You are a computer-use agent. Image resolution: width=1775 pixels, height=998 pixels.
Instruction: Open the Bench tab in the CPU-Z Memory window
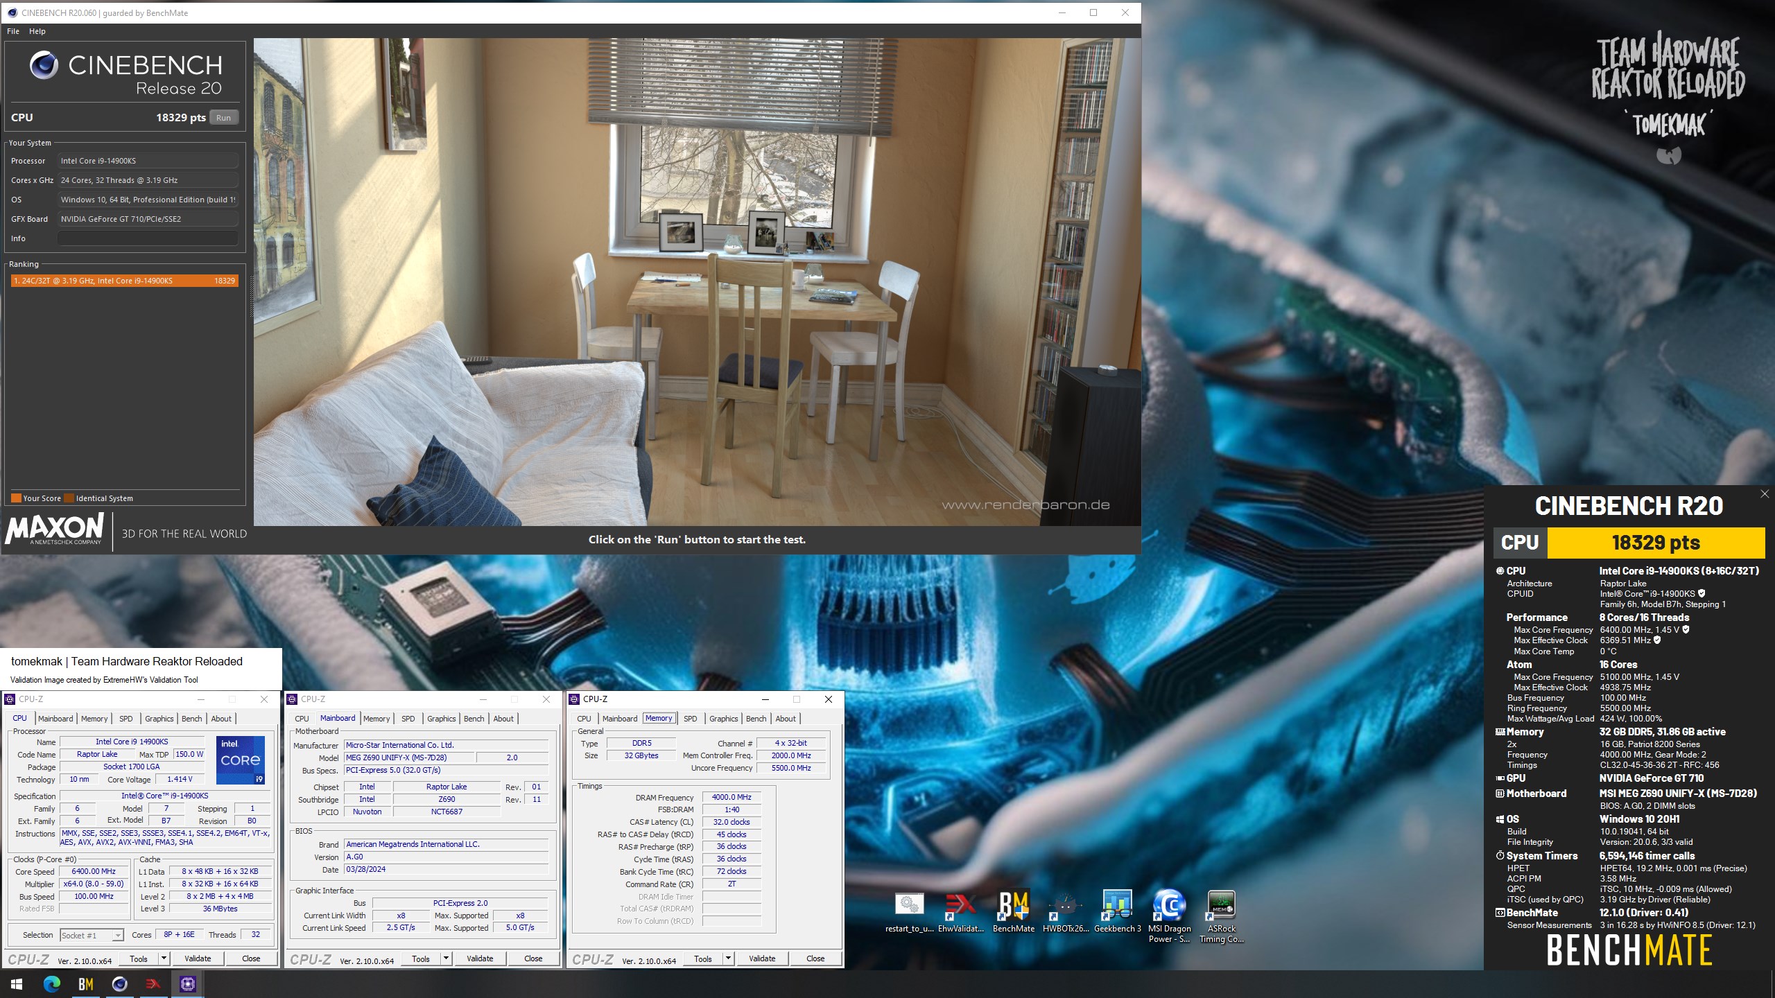coord(756,719)
